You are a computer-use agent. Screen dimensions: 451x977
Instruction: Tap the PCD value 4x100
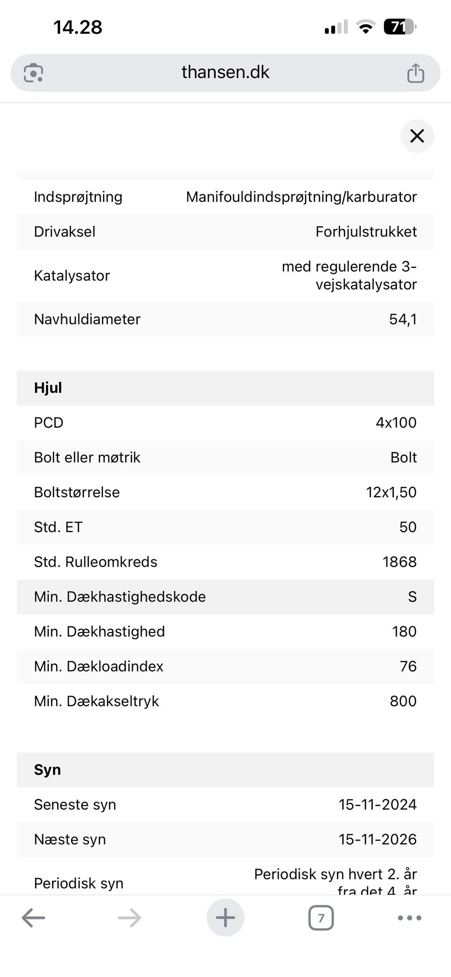click(396, 422)
